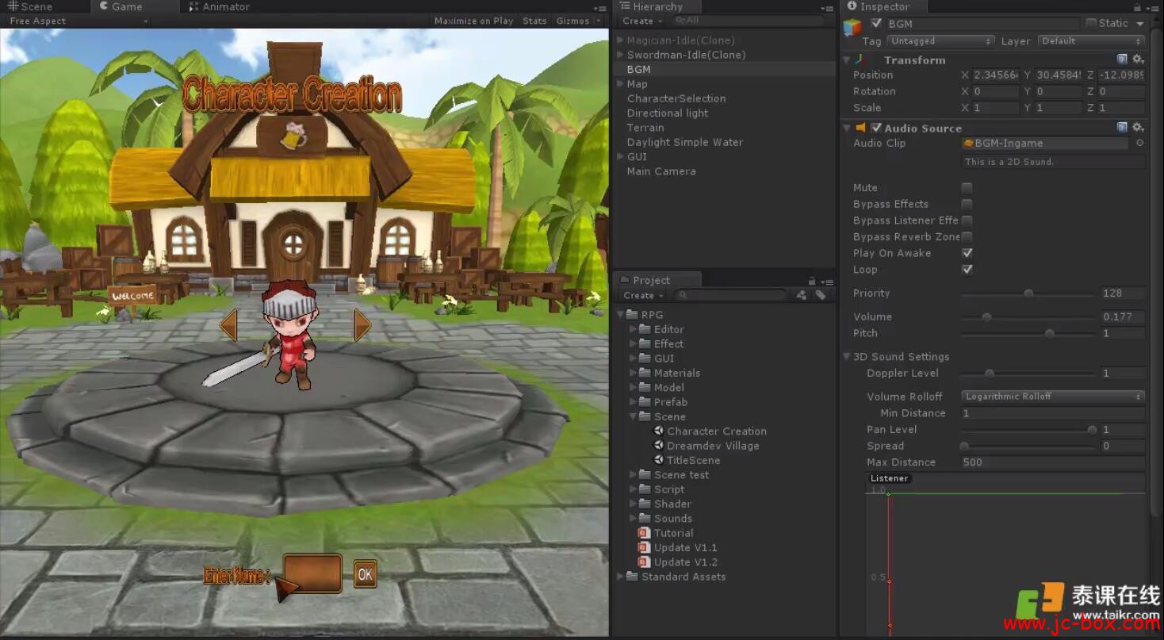Select the Tutorial PDF file icon
The image size is (1164, 640).
pos(644,533)
